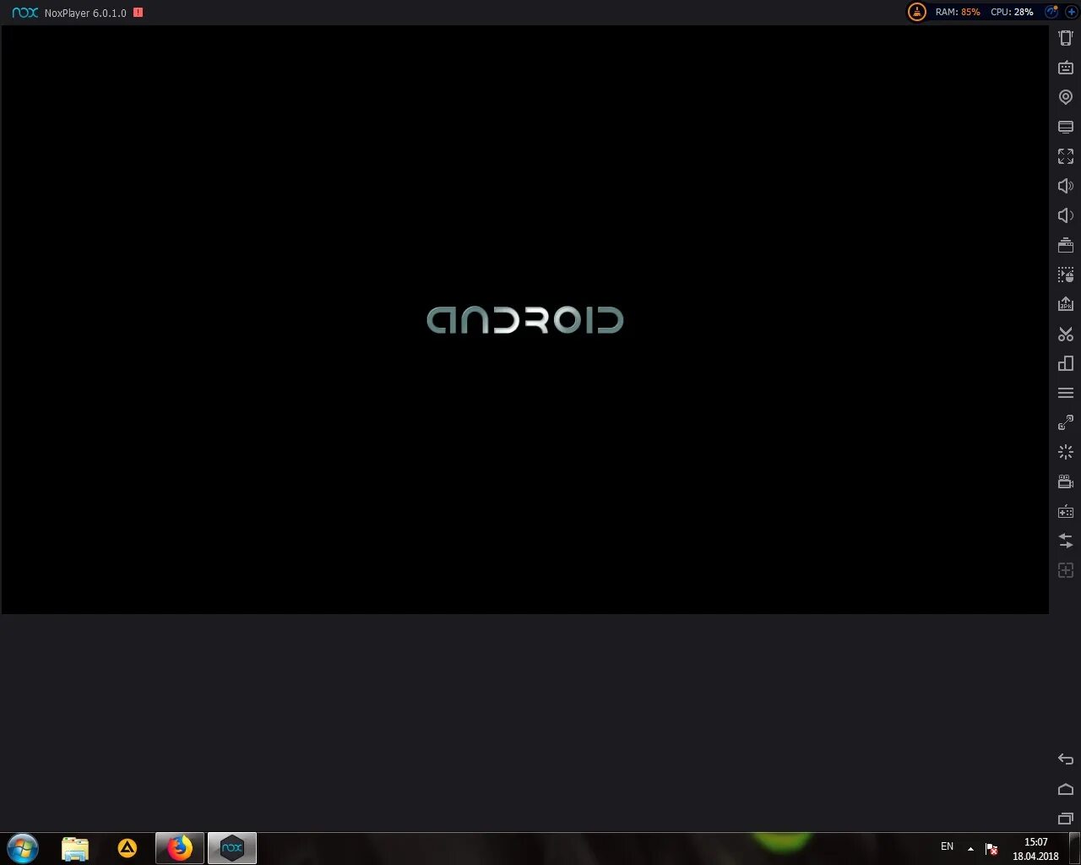Screen dimensions: 1081x865
Task: Click the My Computer screen icon
Action: point(1066,127)
